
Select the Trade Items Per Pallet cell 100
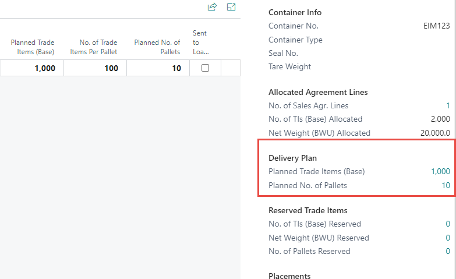pos(95,68)
